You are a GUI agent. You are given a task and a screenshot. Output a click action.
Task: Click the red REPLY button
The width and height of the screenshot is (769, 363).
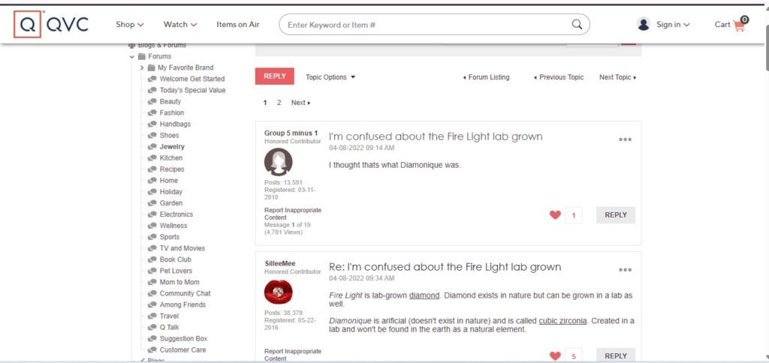[275, 76]
